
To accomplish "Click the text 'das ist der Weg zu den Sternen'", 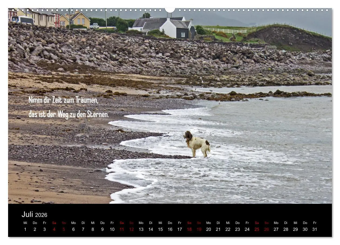I will 69,114.
